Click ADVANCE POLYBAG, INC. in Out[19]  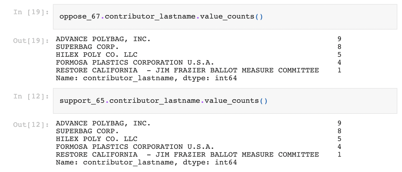click(x=103, y=39)
